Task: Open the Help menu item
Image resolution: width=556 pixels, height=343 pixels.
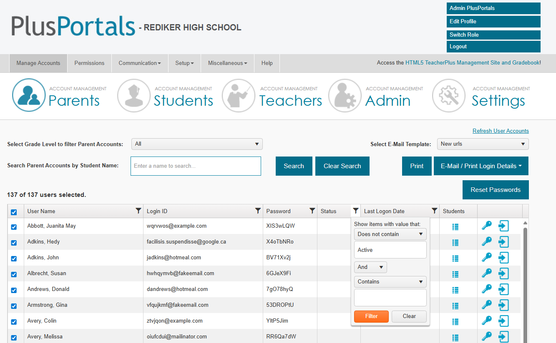Action: point(267,63)
